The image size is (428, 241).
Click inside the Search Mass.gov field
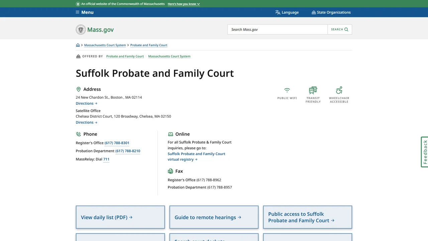[278, 29]
